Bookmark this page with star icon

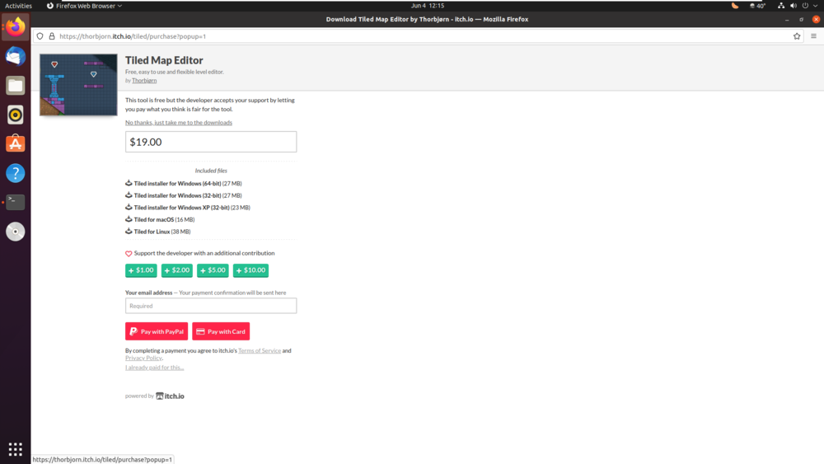click(x=797, y=36)
